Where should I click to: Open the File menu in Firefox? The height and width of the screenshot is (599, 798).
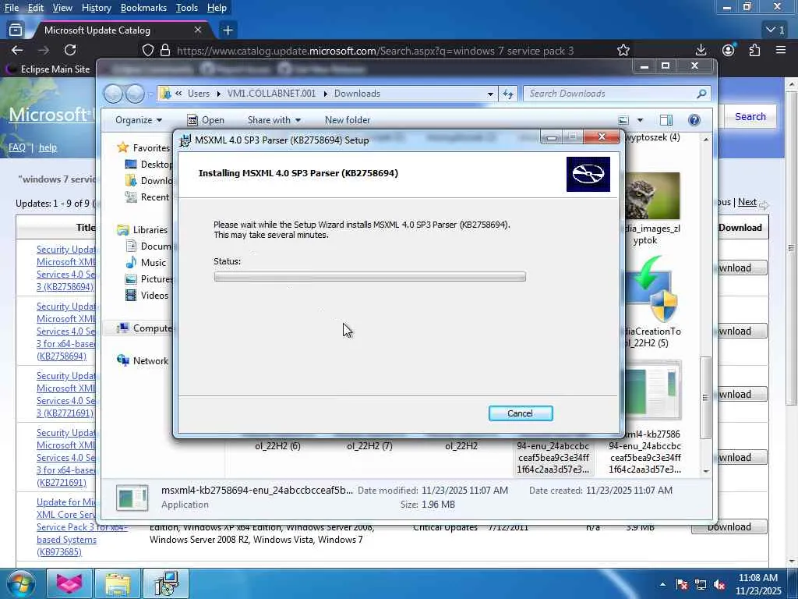11,8
